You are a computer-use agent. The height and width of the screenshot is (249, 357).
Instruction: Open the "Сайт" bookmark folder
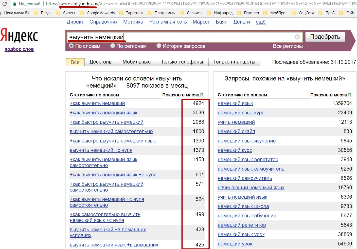[347, 13]
